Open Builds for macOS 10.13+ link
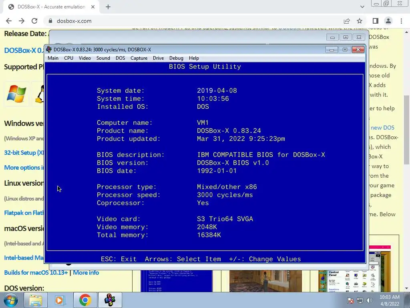Viewport: 410px width, 308px height. pyautogui.click(x=36, y=273)
